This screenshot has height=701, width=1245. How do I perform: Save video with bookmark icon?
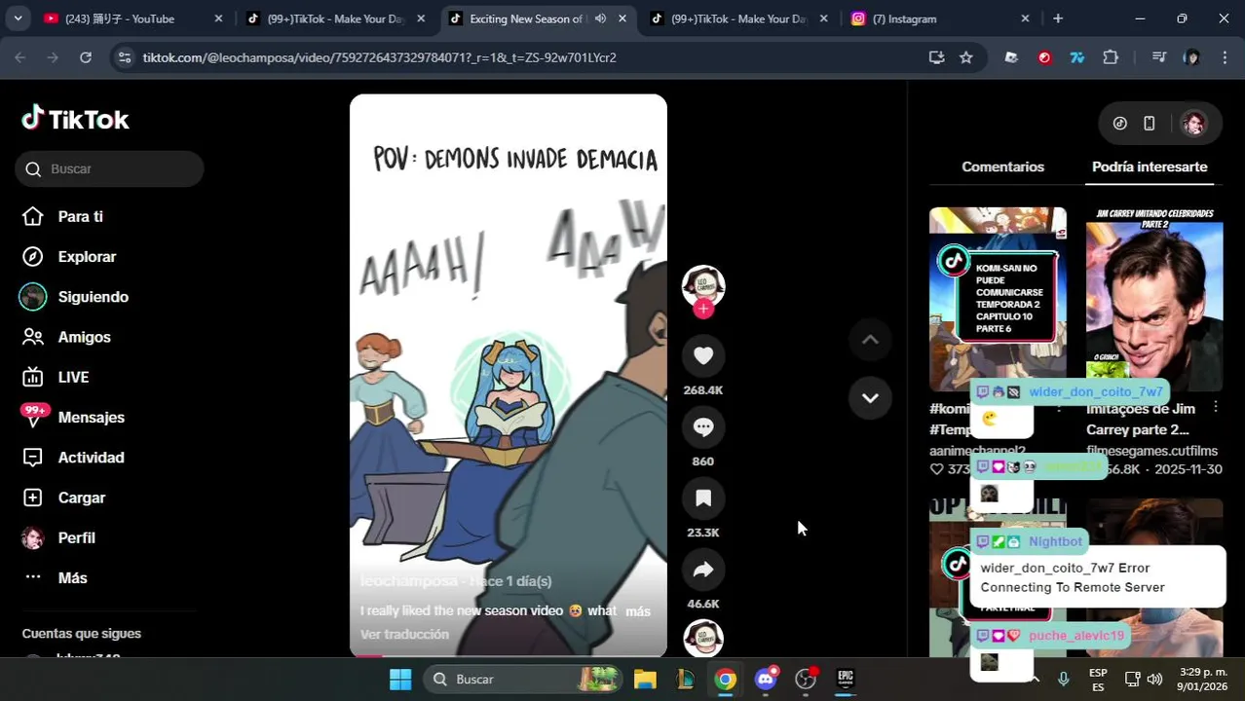pyautogui.click(x=703, y=498)
